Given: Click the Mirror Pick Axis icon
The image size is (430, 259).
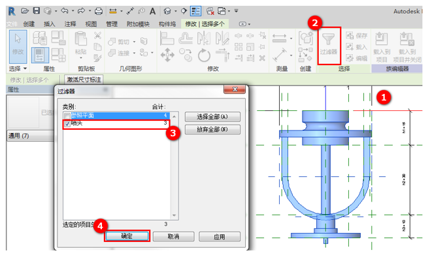Looking at the screenshot, I should pos(204,38).
